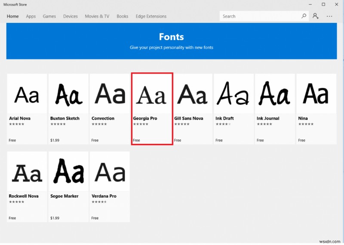344x245 pixels.
Task: Click the Georgia Pro title text
Action: pos(145,118)
